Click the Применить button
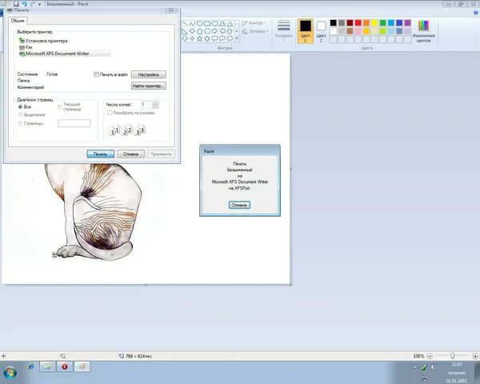Image resolution: width=480 pixels, height=384 pixels. click(x=161, y=154)
